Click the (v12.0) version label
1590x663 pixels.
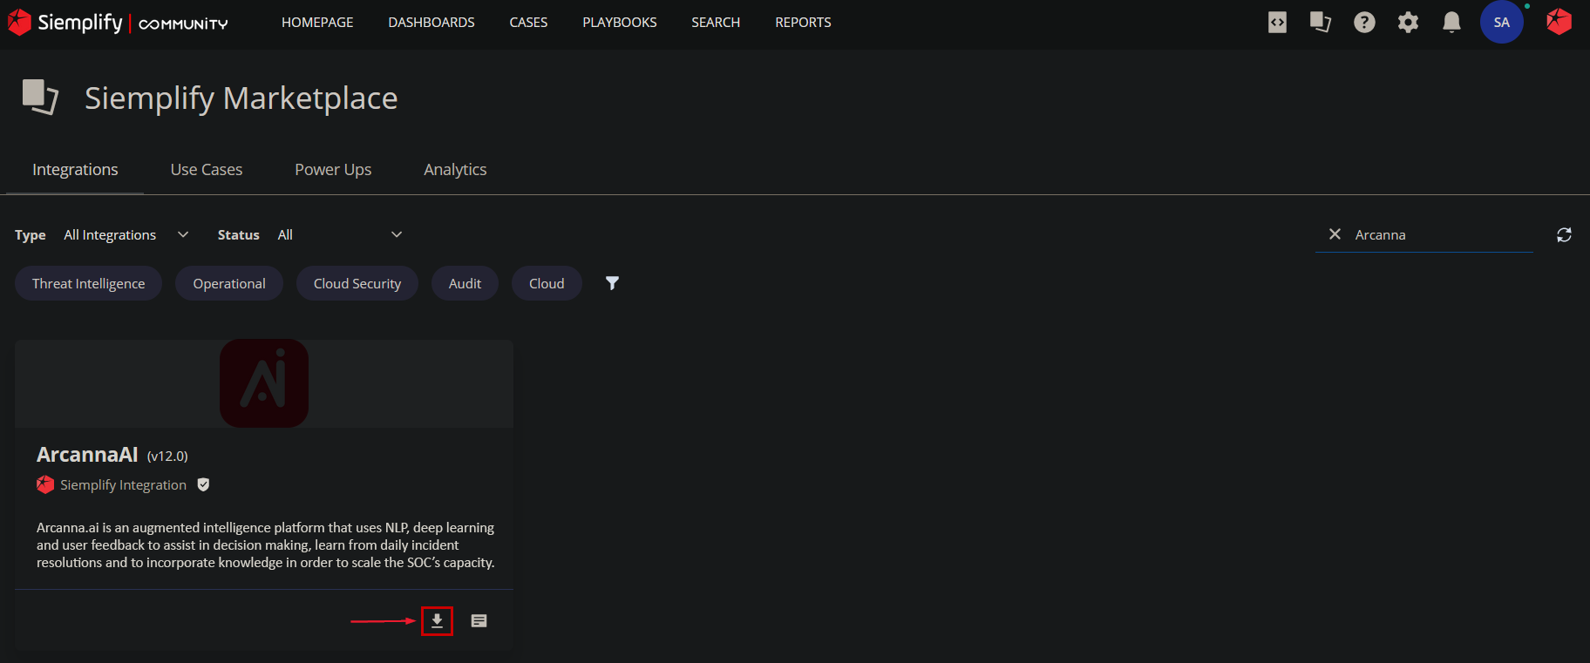167,456
